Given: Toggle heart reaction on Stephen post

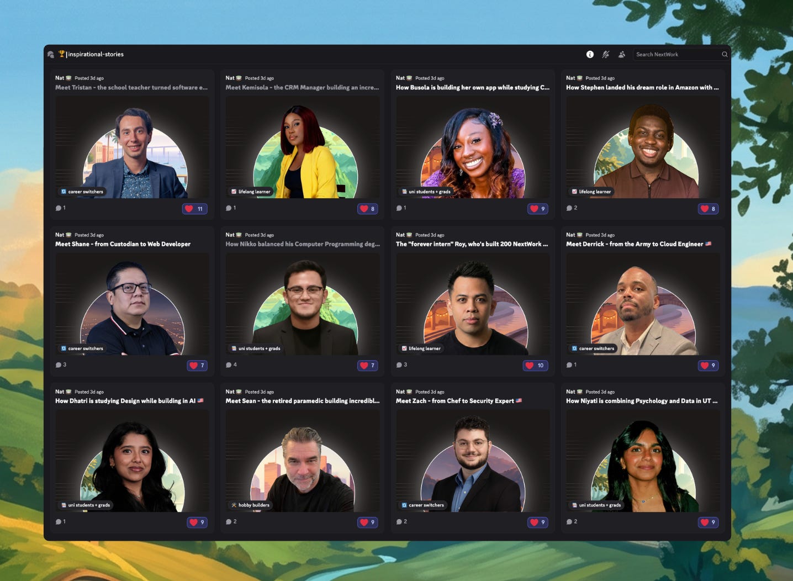Looking at the screenshot, I should 709,209.
